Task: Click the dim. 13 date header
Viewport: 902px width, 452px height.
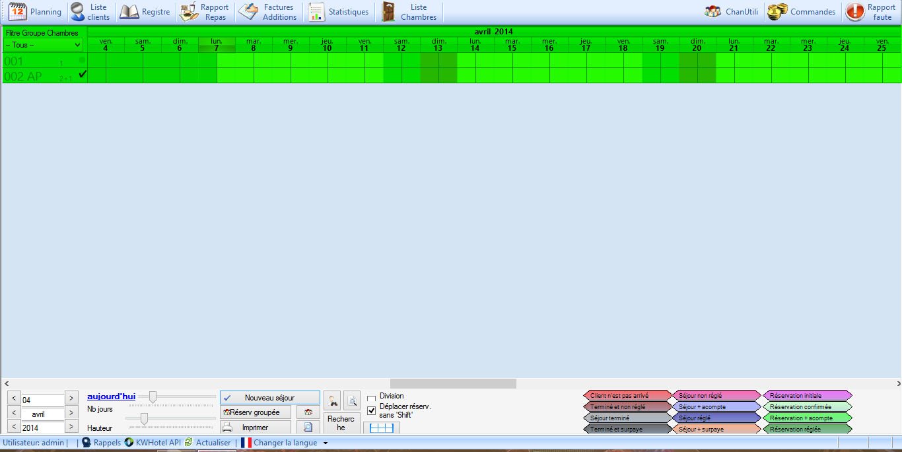Action: [438, 45]
